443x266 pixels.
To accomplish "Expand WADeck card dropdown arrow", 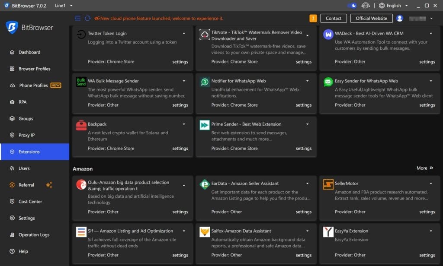I will [x=431, y=33].
